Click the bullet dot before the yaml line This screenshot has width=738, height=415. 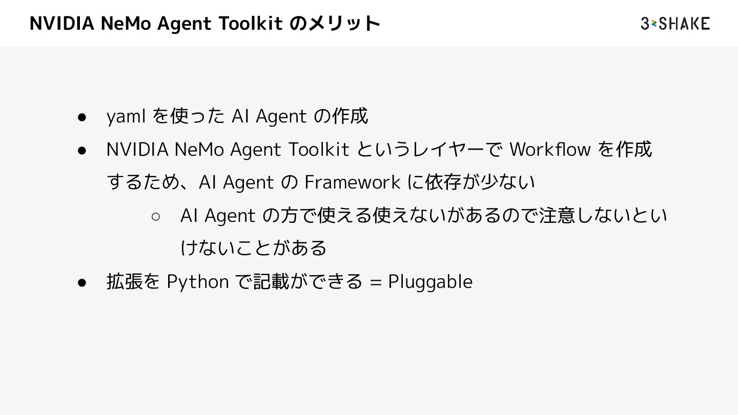coord(81,117)
